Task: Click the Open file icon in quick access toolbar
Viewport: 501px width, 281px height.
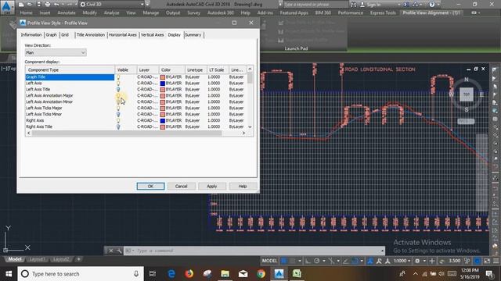Action: pos(30,5)
